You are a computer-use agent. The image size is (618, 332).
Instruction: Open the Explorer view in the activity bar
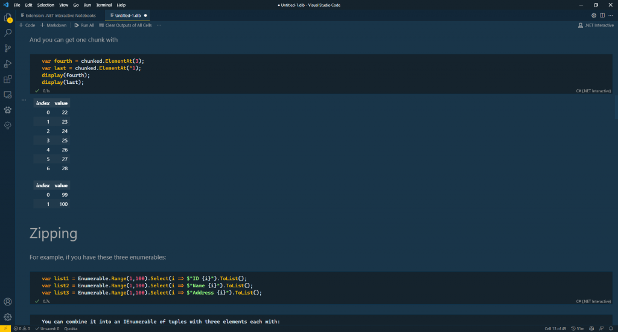tap(7, 18)
